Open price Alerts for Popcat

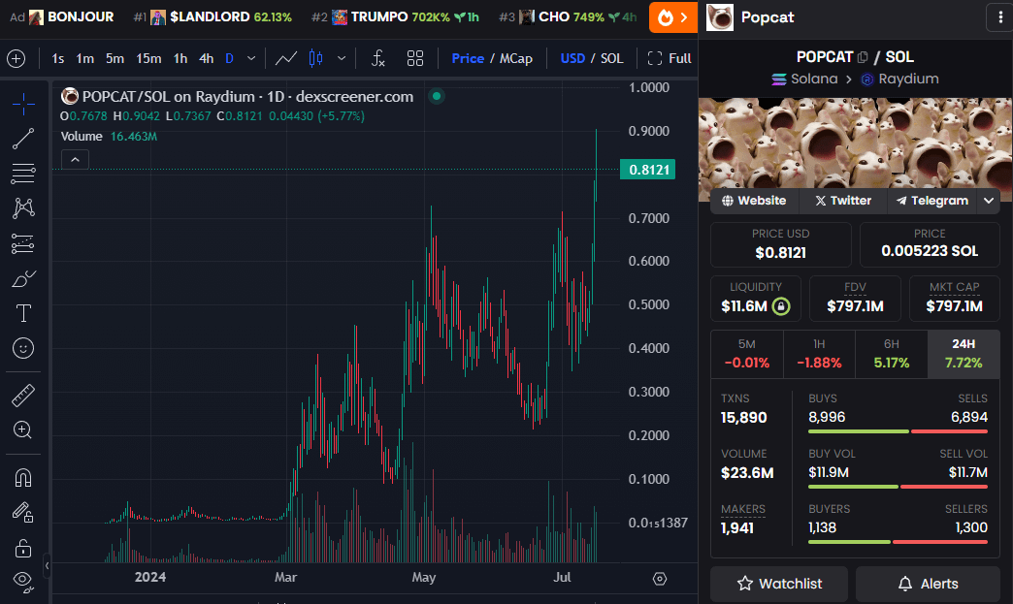click(928, 584)
